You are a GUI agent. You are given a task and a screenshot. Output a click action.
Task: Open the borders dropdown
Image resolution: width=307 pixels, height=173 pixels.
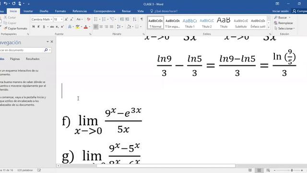point(141,27)
